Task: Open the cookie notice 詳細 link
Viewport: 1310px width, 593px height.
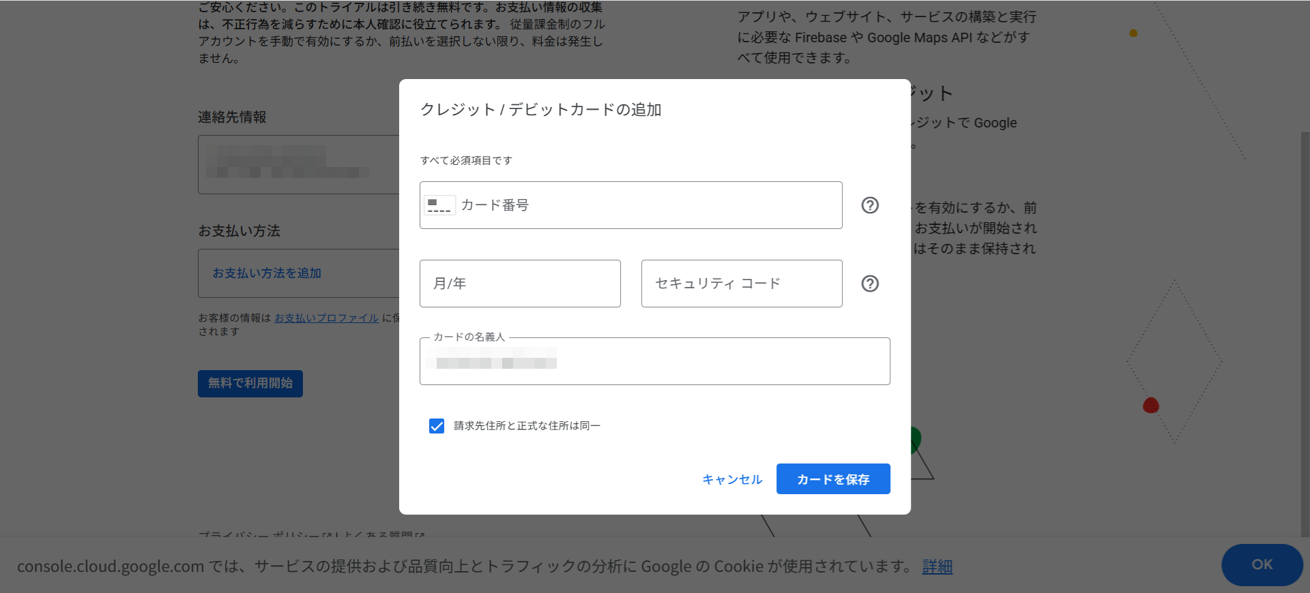Action: (x=937, y=566)
